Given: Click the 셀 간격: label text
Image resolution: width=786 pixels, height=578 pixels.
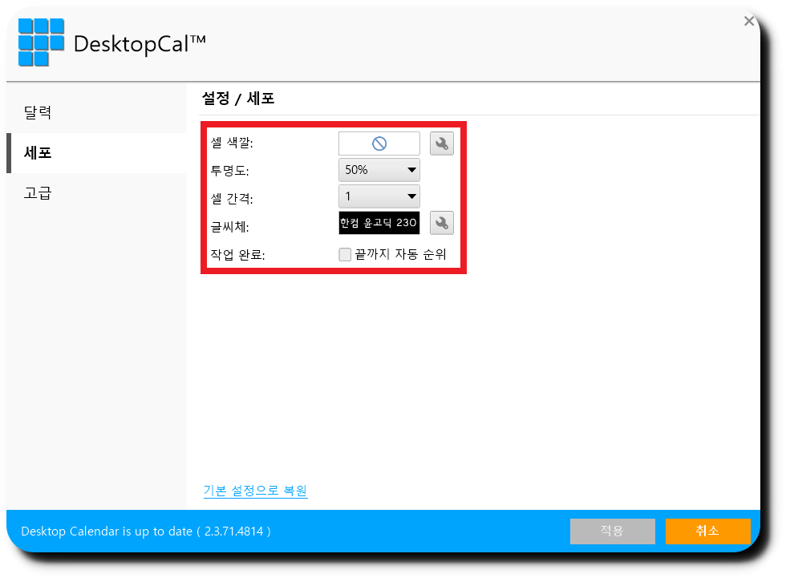Looking at the screenshot, I should pos(232,199).
